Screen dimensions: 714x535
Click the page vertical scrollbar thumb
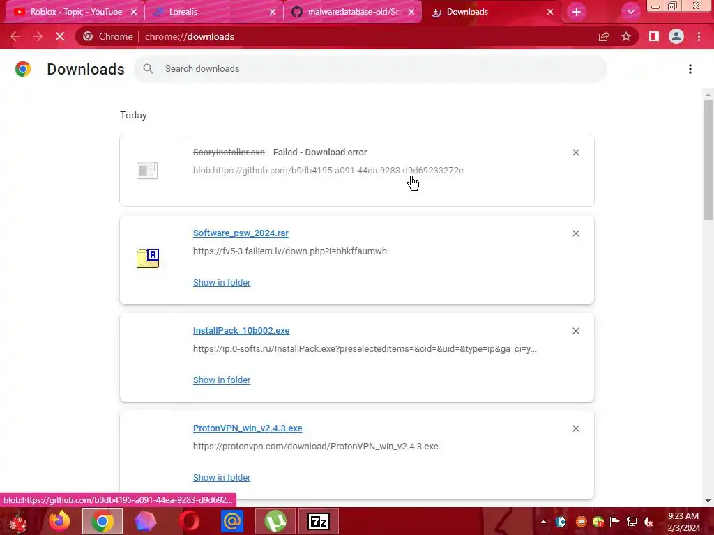point(708,160)
